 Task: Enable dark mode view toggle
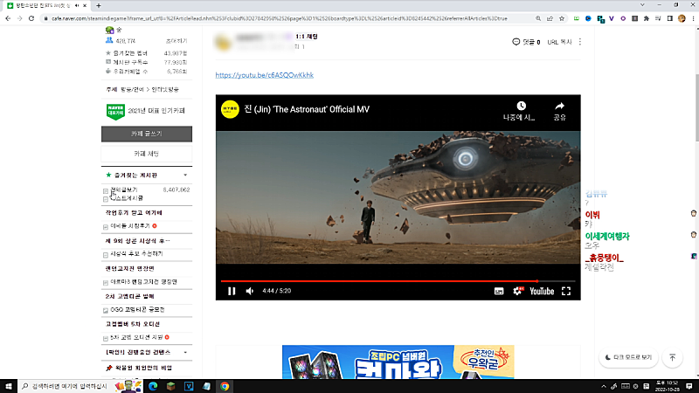[628, 357]
